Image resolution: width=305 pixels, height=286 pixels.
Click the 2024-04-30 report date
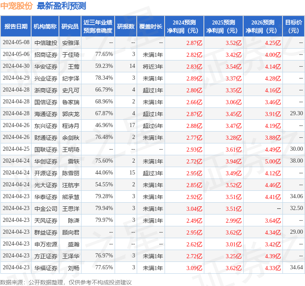point(16,66)
